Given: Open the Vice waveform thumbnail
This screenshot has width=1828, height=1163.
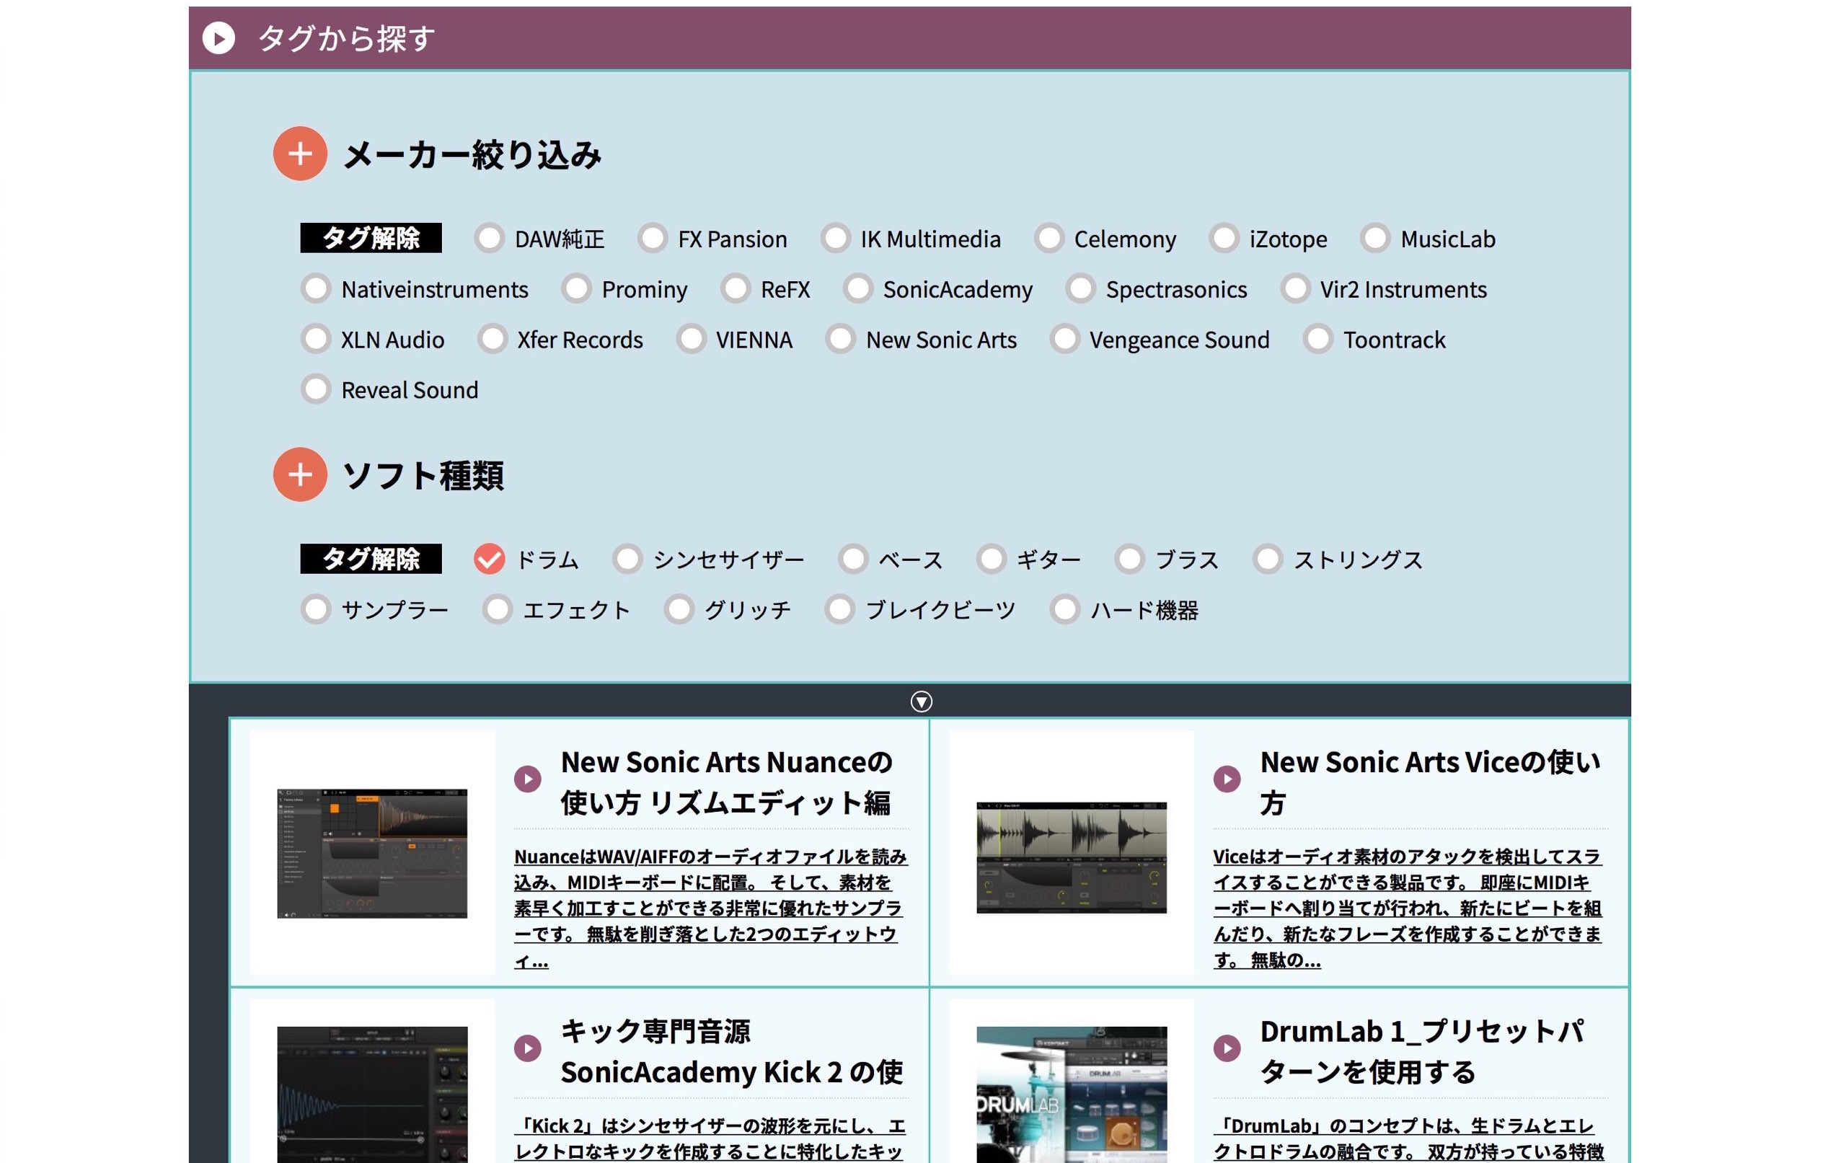Looking at the screenshot, I should click(1071, 857).
